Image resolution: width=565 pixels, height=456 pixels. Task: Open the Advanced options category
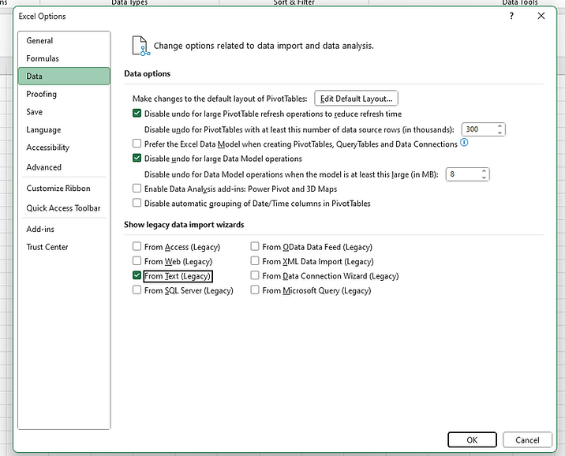[64, 167]
